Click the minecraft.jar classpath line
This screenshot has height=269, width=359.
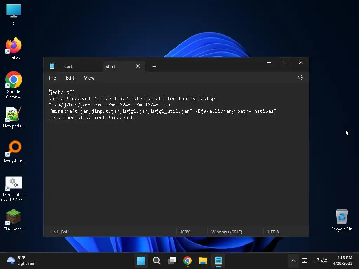coord(163,111)
